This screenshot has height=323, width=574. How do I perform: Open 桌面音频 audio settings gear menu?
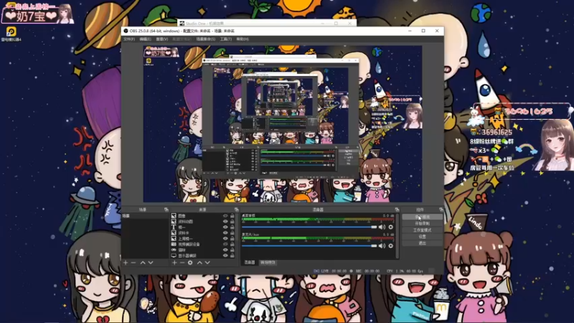point(390,227)
